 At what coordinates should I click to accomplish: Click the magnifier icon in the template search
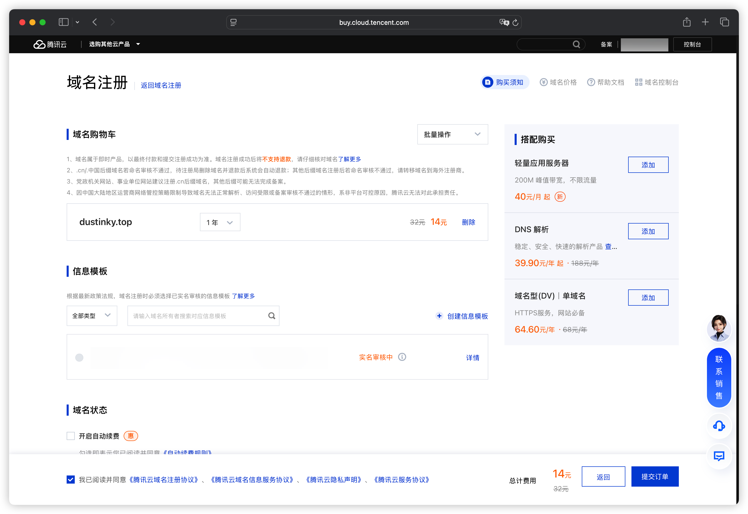point(271,316)
